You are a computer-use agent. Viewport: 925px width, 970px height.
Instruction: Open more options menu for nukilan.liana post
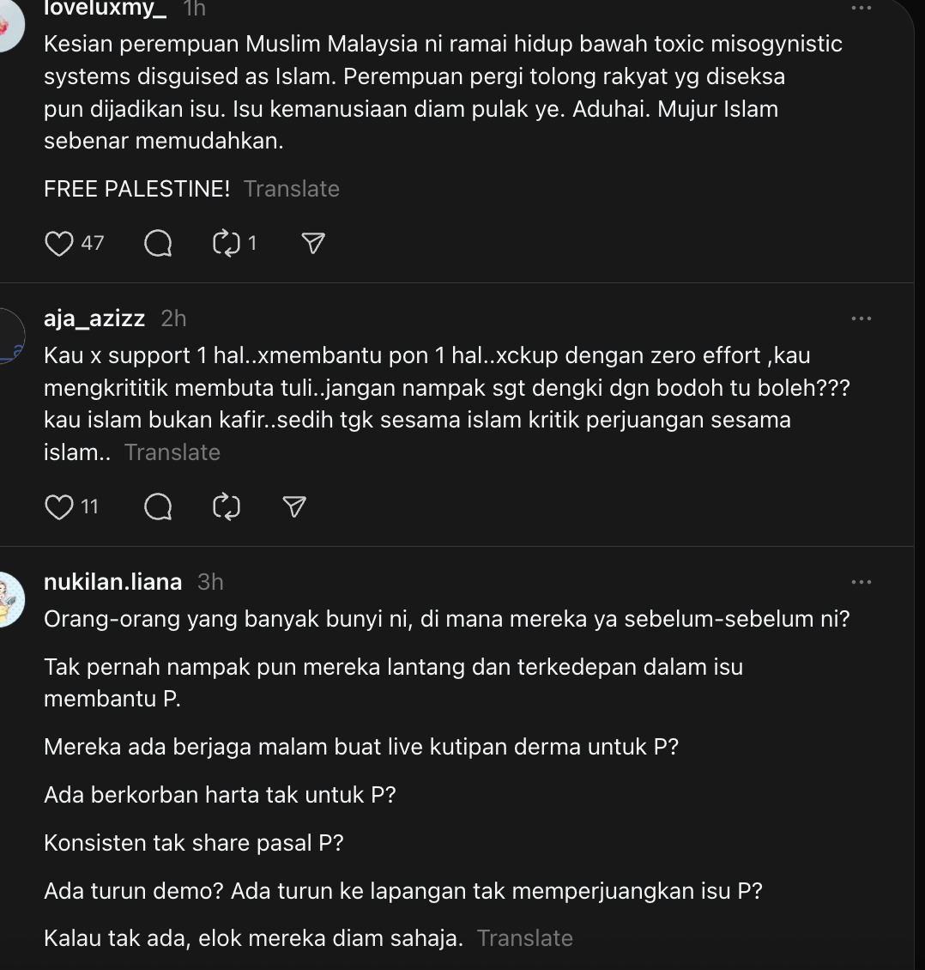click(x=862, y=582)
